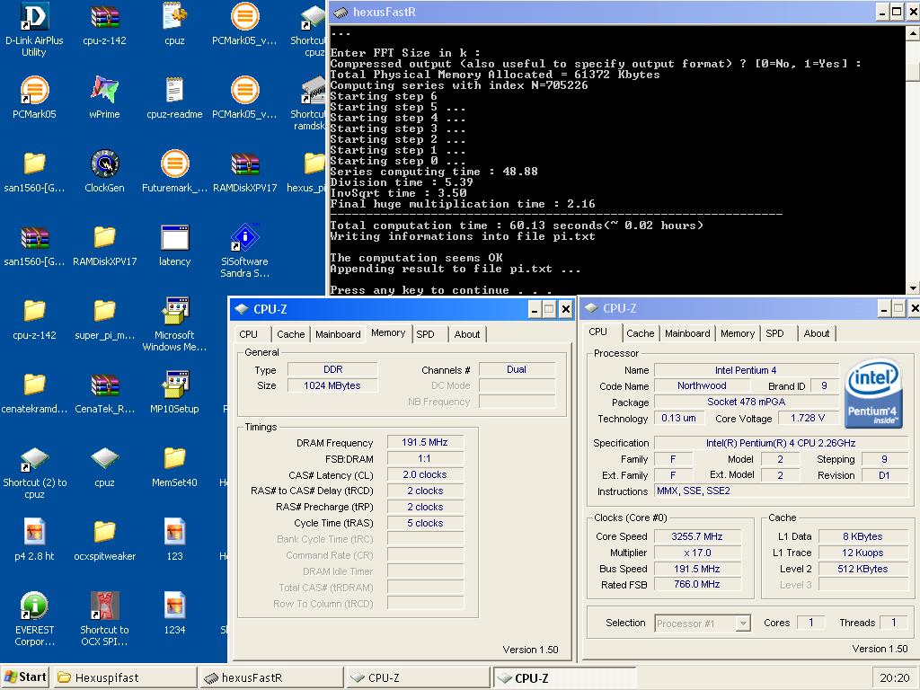Image resolution: width=920 pixels, height=690 pixels.
Task: Open About tab in right CPU-Z window
Action: click(816, 333)
